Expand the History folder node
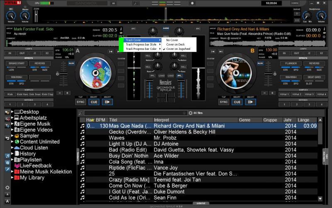The width and height of the screenshot is (332, 208). [x=12, y=154]
